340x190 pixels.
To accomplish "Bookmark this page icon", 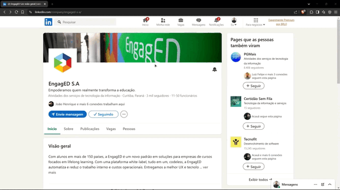I will 23,12.
